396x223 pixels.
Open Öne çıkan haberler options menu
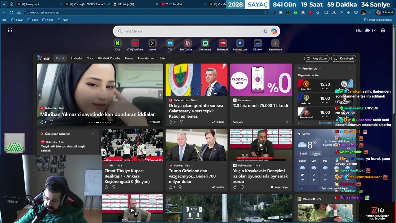93,134
